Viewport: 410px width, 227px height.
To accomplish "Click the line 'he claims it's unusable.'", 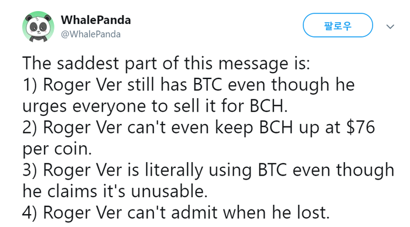I will [x=115, y=191].
